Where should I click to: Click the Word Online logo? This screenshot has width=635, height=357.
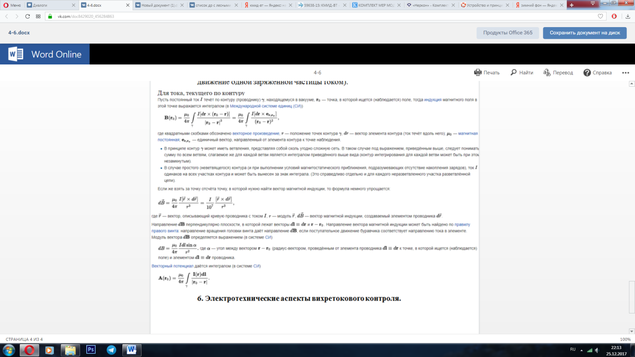(x=44, y=54)
